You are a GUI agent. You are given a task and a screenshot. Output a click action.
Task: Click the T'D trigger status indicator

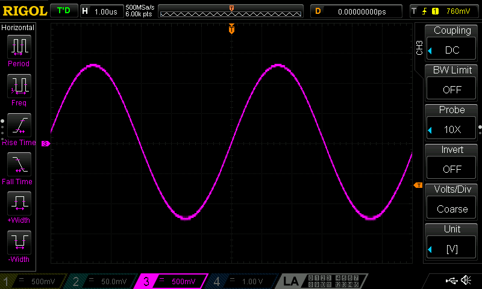64,11
